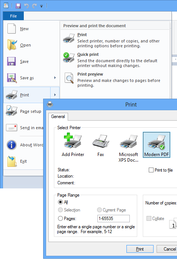Select the Selection radio button
The width and height of the screenshot is (177, 264).
[x=60, y=210]
